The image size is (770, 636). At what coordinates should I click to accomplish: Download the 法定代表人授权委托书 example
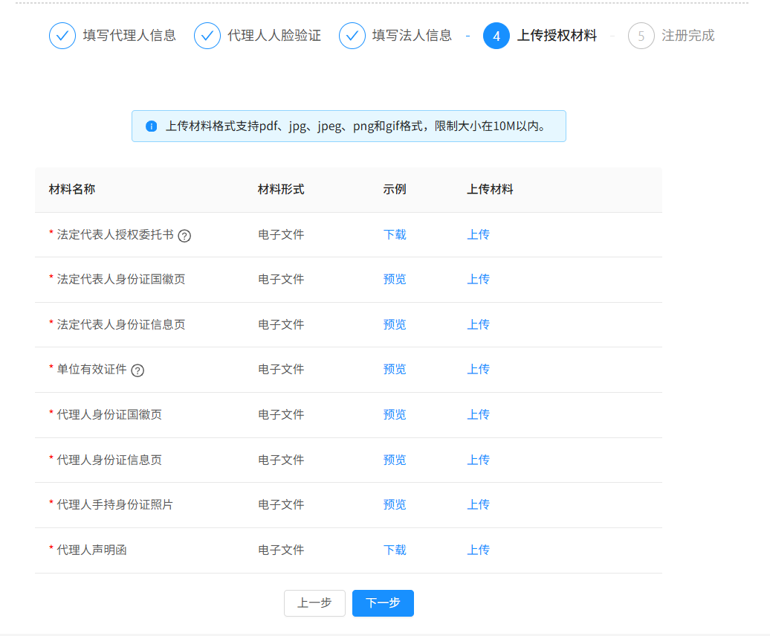(x=395, y=235)
